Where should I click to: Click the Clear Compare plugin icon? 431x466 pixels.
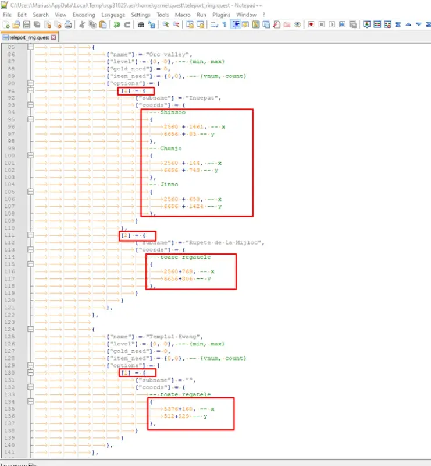coord(387,24)
